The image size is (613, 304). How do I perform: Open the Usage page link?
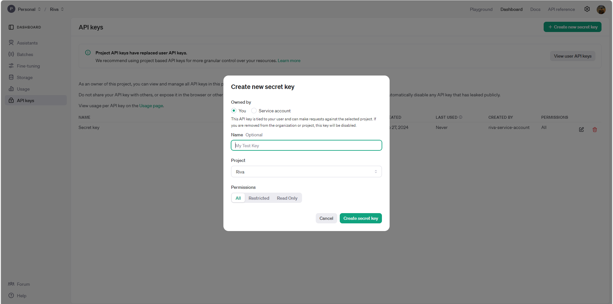(151, 106)
